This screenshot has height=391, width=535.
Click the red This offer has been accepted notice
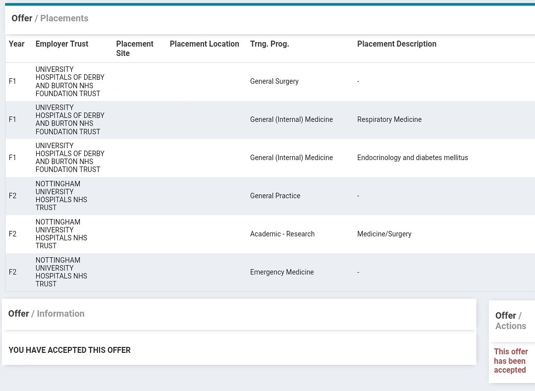511,361
